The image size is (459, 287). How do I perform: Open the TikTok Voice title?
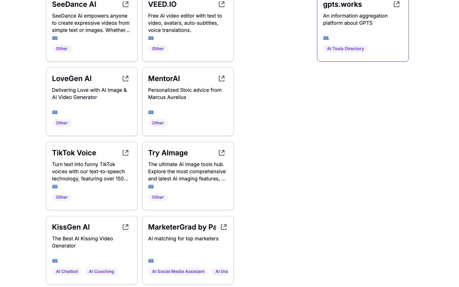coord(74,153)
